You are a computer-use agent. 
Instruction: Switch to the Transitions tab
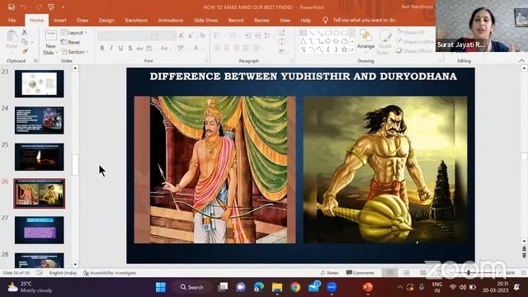coord(136,20)
